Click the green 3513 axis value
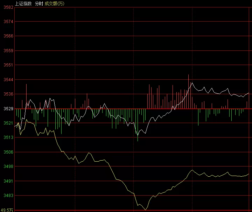The image size is (252, 212). (x=8, y=137)
